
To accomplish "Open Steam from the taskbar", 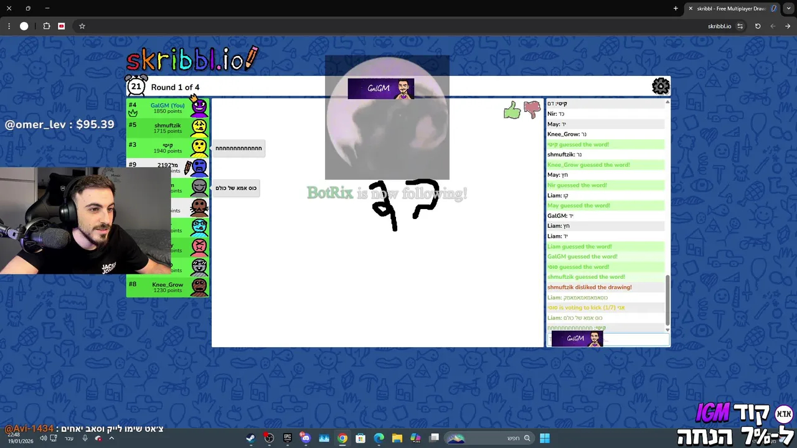I will (250, 438).
